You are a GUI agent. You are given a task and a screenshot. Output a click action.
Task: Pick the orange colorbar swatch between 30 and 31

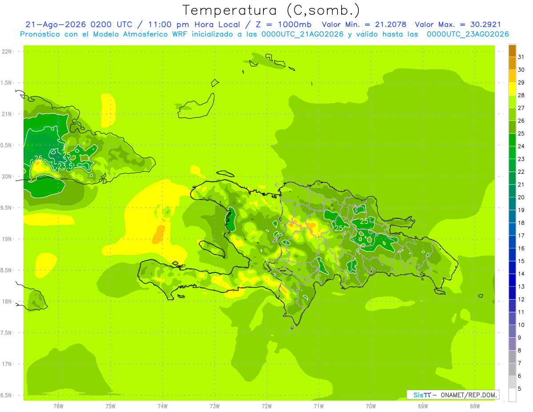pyautogui.click(x=512, y=64)
